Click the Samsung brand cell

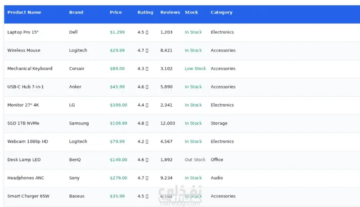tap(79, 123)
